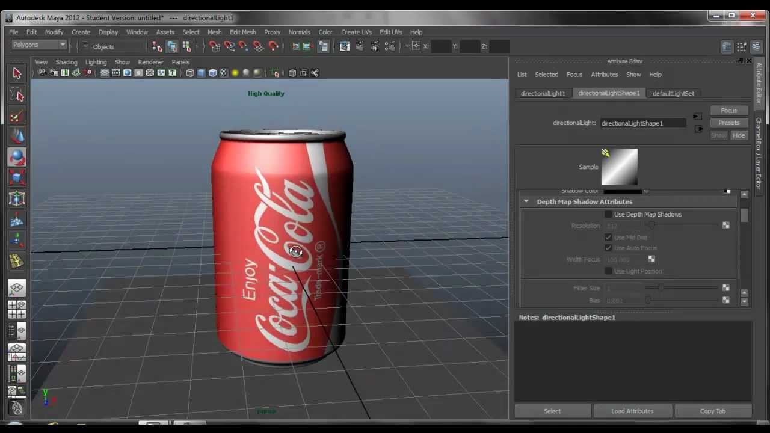
Task: Click the Focus button
Action: tap(728, 111)
